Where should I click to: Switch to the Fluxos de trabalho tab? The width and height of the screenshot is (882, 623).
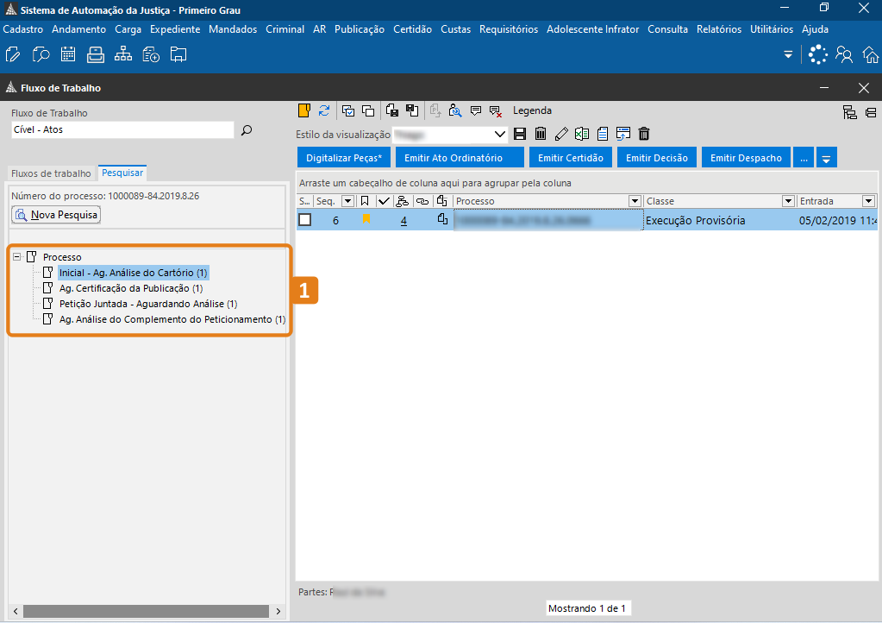pos(51,173)
